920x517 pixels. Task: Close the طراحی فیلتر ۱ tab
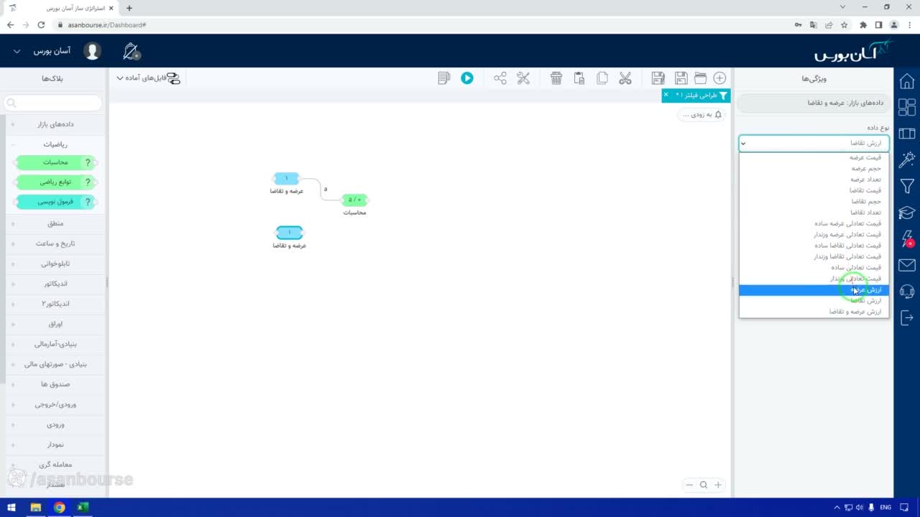pyautogui.click(x=666, y=95)
